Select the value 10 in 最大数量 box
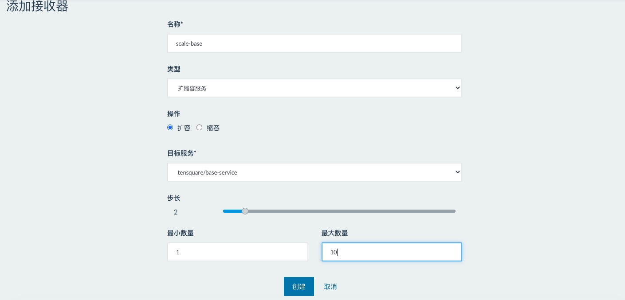Screen dimensions: 625x300 point(333,252)
